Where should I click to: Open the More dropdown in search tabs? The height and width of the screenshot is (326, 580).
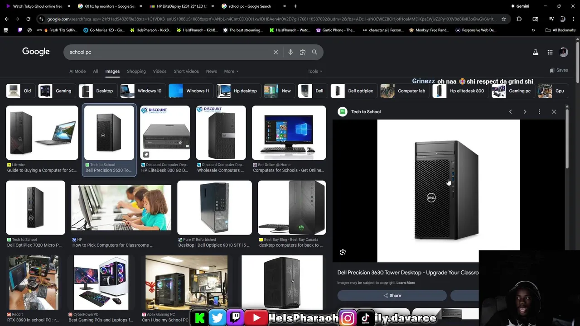tap(231, 71)
